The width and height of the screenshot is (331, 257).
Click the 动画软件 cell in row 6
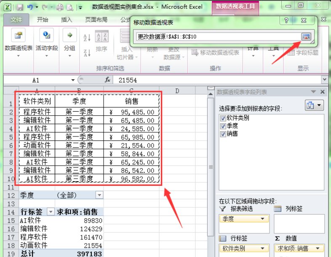37,145
